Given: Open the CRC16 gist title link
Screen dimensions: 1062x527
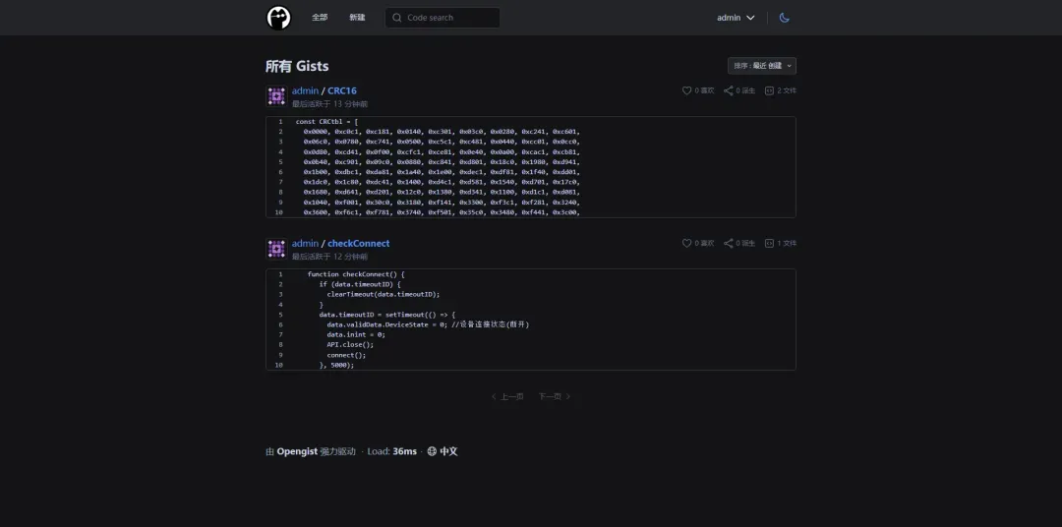Looking at the screenshot, I should tap(342, 90).
